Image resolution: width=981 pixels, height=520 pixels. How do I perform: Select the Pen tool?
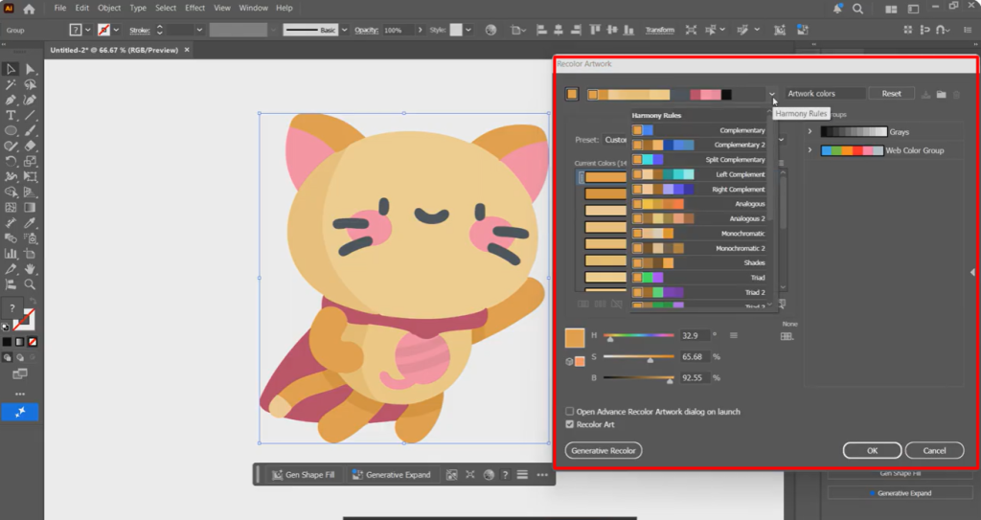pos(11,101)
